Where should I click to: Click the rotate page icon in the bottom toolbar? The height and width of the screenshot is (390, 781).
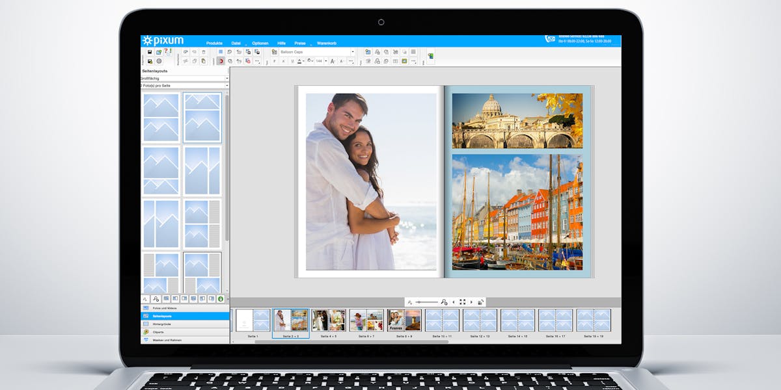coord(480,302)
